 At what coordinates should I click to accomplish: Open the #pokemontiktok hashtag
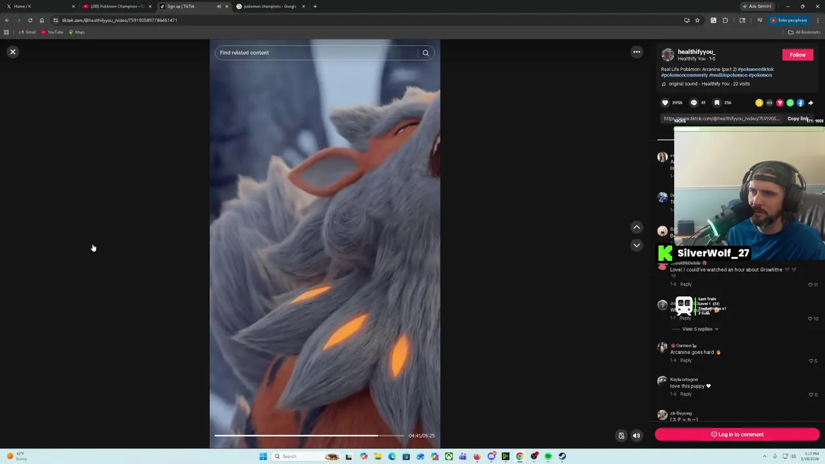coord(756,69)
